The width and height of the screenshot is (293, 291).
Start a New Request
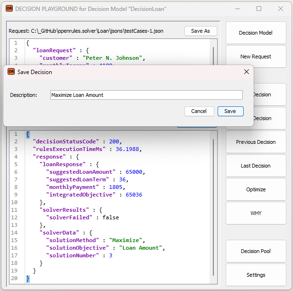[256, 56]
